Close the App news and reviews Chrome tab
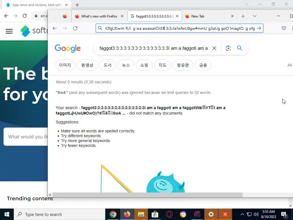 [x=66, y=5]
